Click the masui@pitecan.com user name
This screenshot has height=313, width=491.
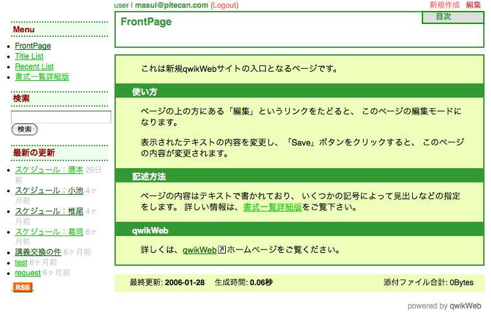(x=171, y=5)
